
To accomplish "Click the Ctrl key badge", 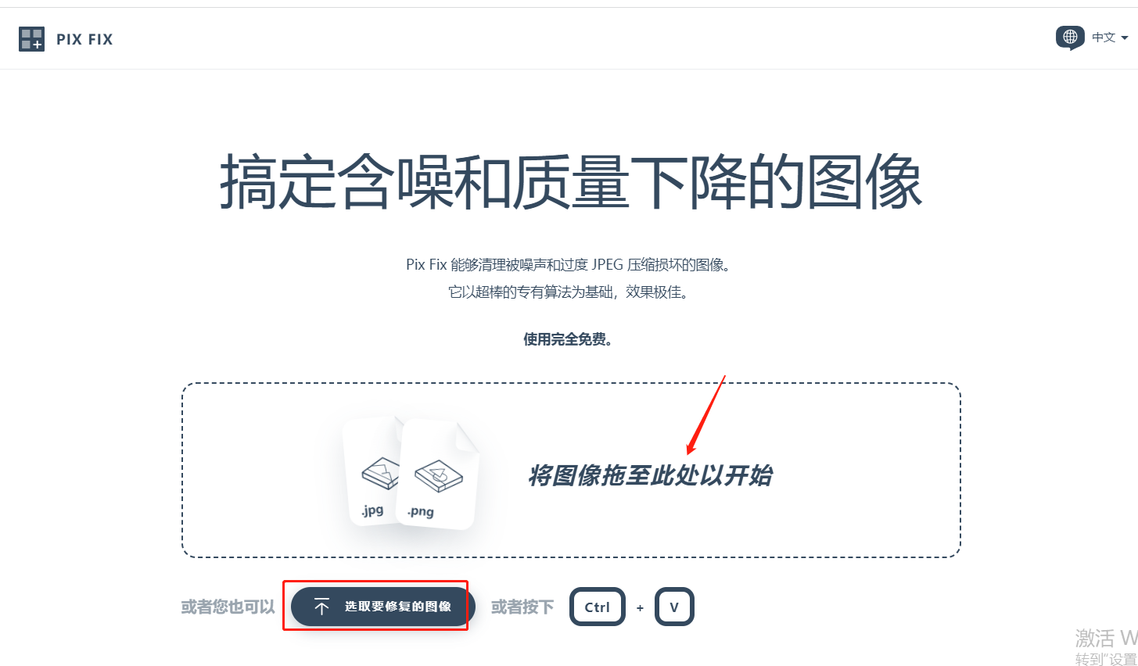I will 598,607.
